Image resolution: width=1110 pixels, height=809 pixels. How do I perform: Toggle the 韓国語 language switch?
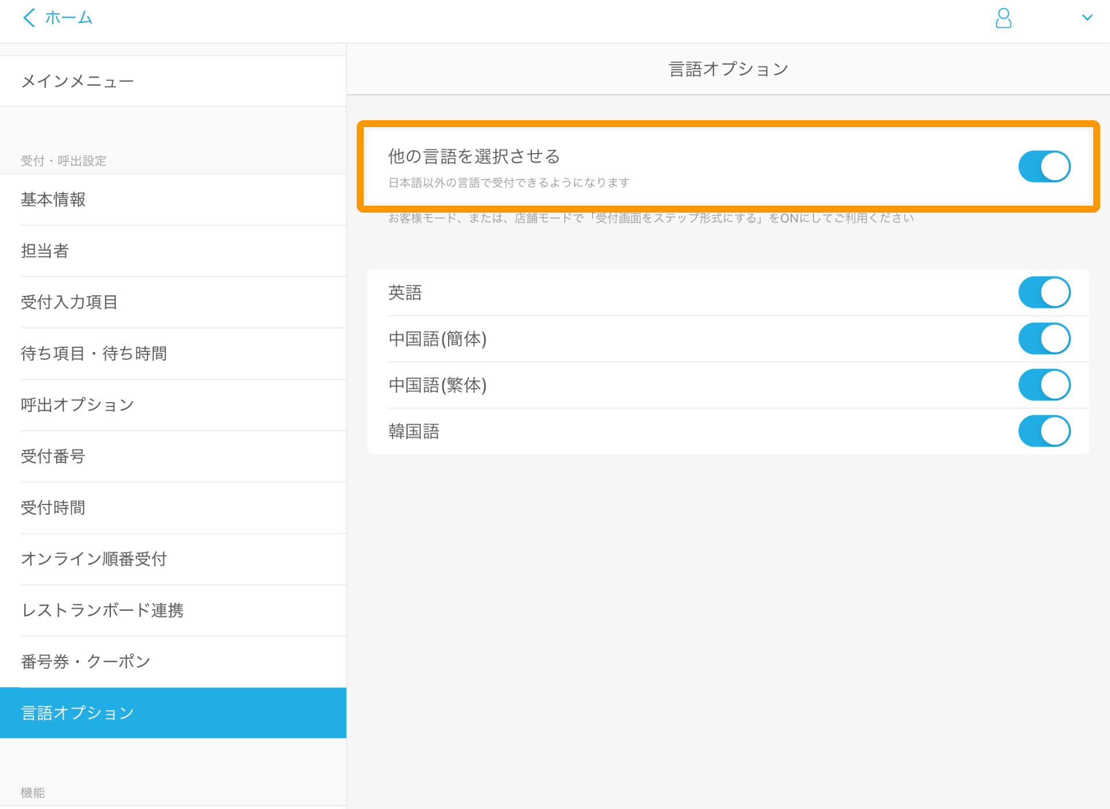(x=1044, y=431)
